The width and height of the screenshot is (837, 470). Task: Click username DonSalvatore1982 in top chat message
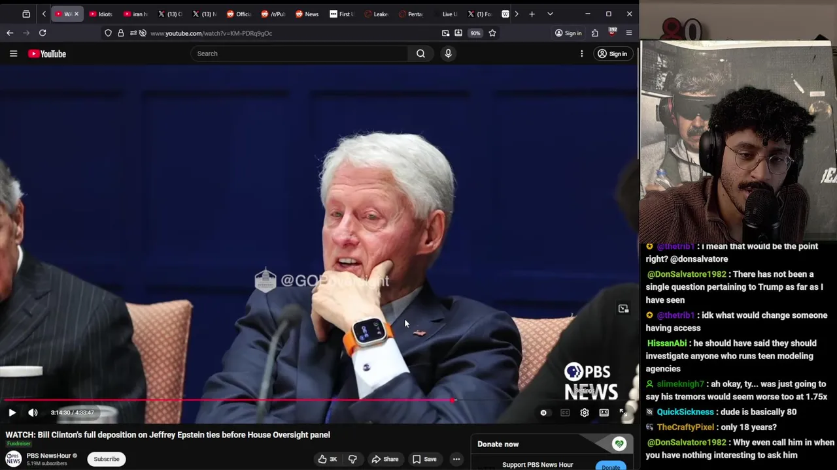coord(687,274)
